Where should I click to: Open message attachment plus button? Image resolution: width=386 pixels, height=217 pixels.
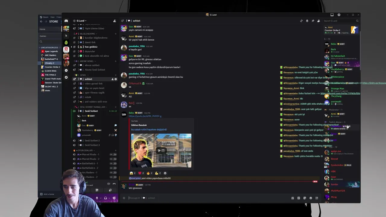point(124,198)
